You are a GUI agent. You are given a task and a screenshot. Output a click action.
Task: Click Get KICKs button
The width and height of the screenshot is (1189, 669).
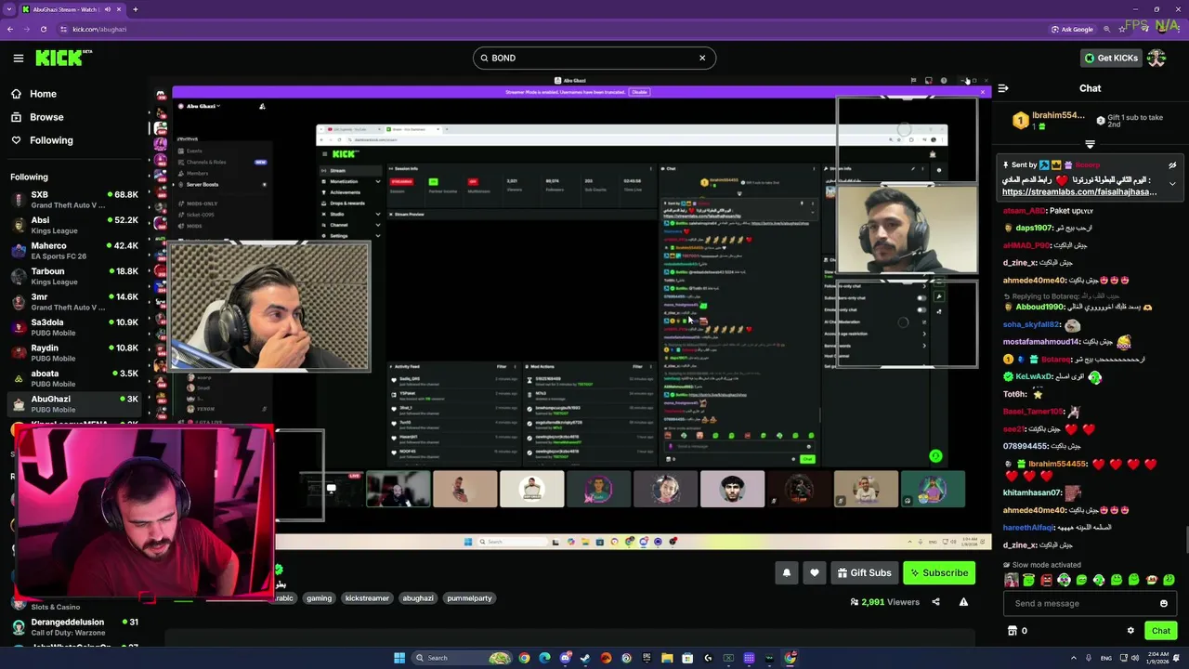tap(1111, 58)
